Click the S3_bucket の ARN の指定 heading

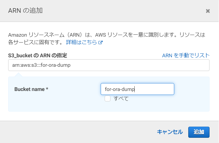pos(38,56)
